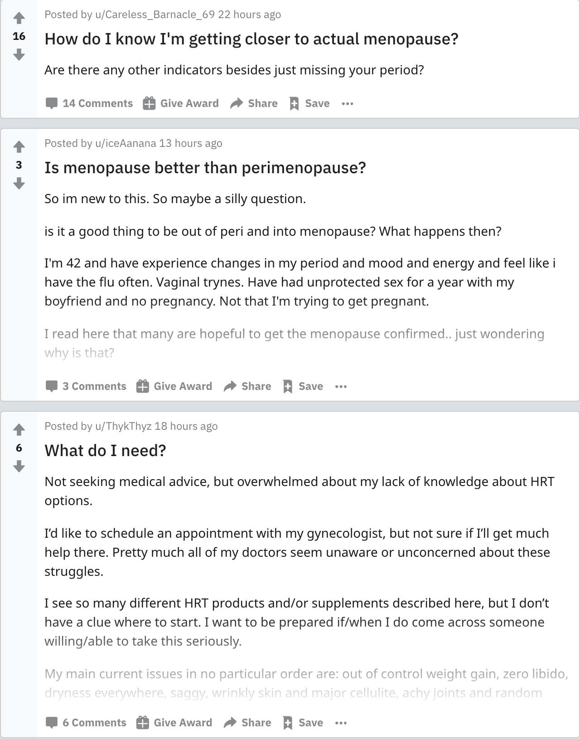Image resolution: width=580 pixels, height=739 pixels.
Task: Give Award to the first post
Action: pos(181,103)
